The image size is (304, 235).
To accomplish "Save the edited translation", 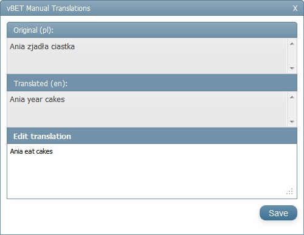I will click(x=278, y=213).
